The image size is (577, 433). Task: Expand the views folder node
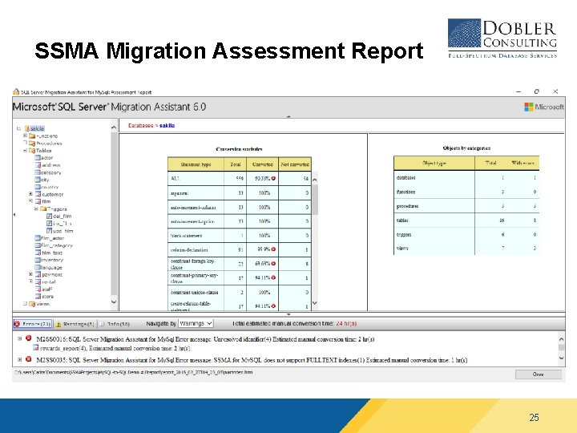[26, 304]
